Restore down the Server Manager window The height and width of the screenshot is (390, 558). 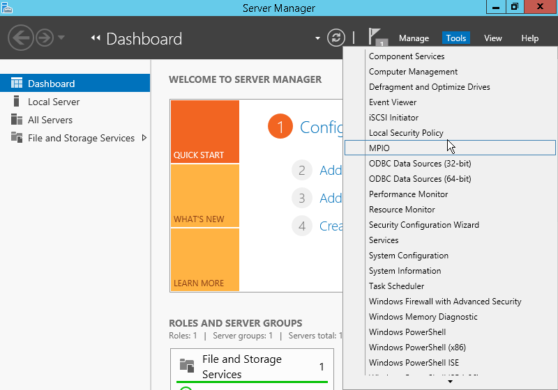click(x=515, y=7)
